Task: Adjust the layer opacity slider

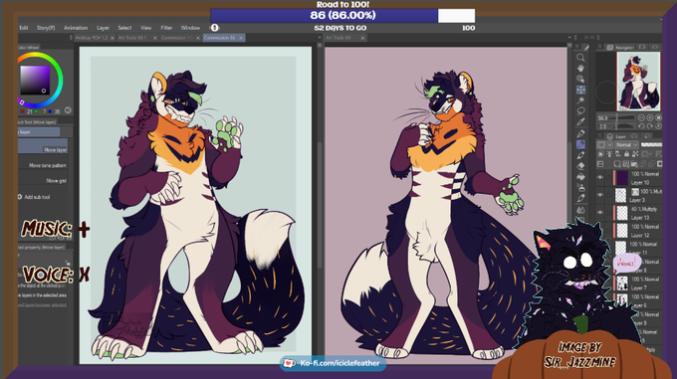Action: click(x=651, y=145)
